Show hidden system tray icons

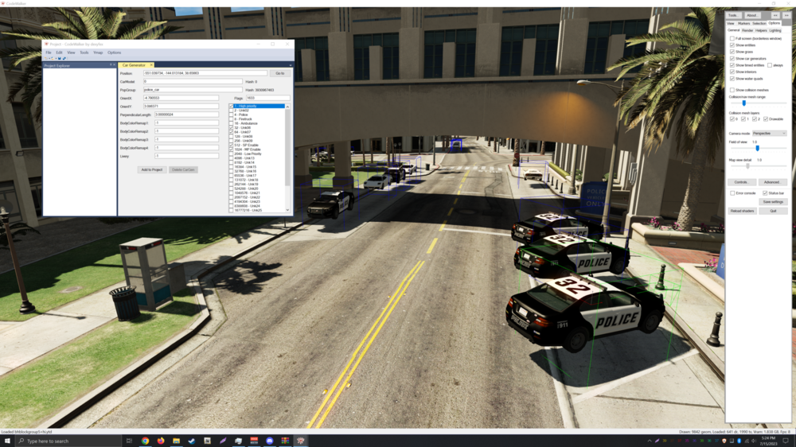tap(650, 441)
